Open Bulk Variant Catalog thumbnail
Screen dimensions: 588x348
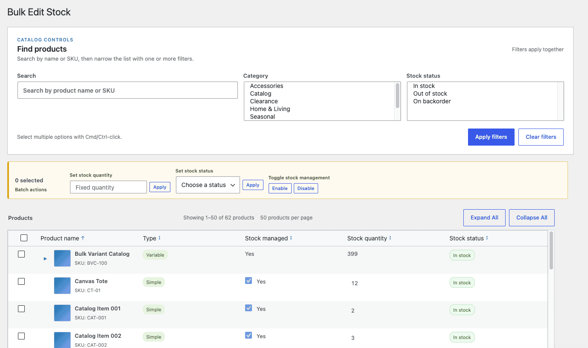coord(62,258)
